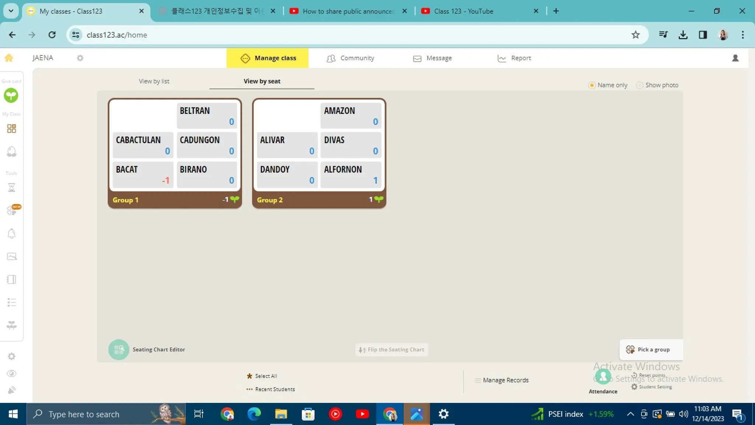Click the My Class grid icon
This screenshot has width=755, height=425.
click(x=11, y=128)
